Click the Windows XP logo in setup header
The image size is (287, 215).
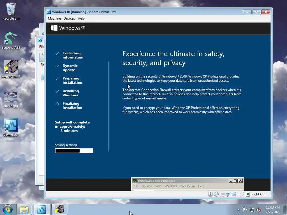(x=68, y=28)
